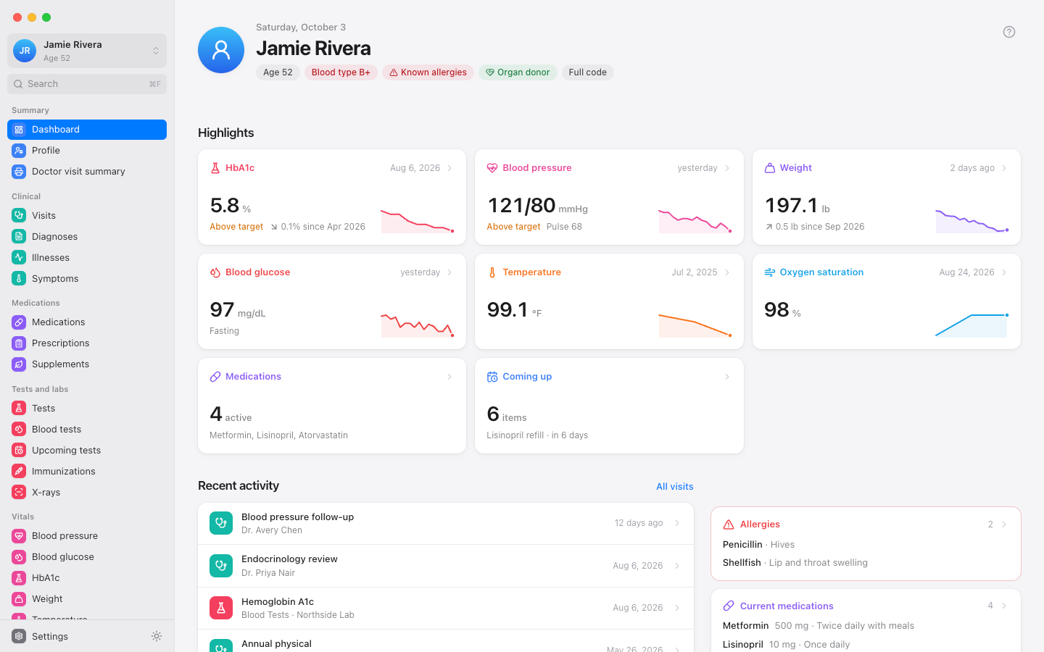Click the Settings gear icon

[19, 636]
